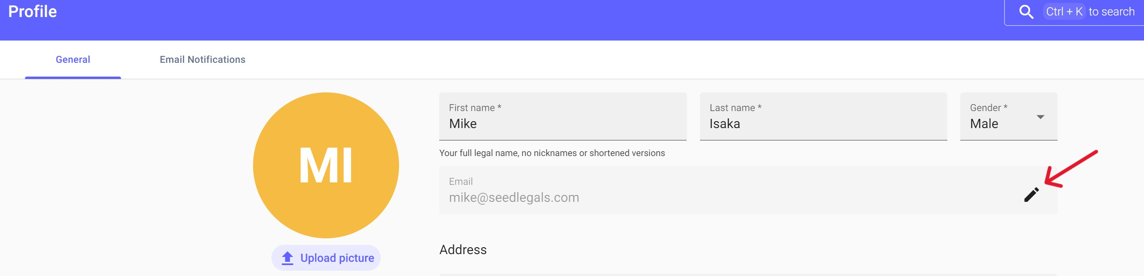The height and width of the screenshot is (276, 1144).
Task: Open the Email Notifications tab
Action: point(202,60)
